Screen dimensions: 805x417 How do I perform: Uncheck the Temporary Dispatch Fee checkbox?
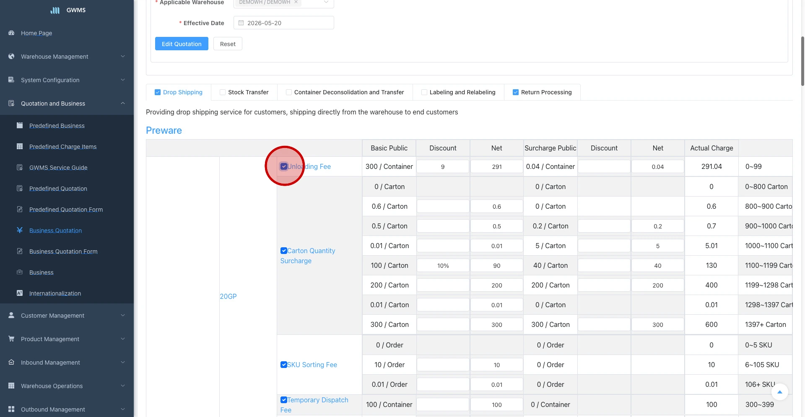coord(284,400)
